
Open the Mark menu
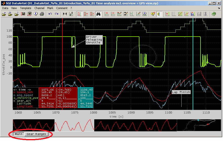(x=50, y=8)
